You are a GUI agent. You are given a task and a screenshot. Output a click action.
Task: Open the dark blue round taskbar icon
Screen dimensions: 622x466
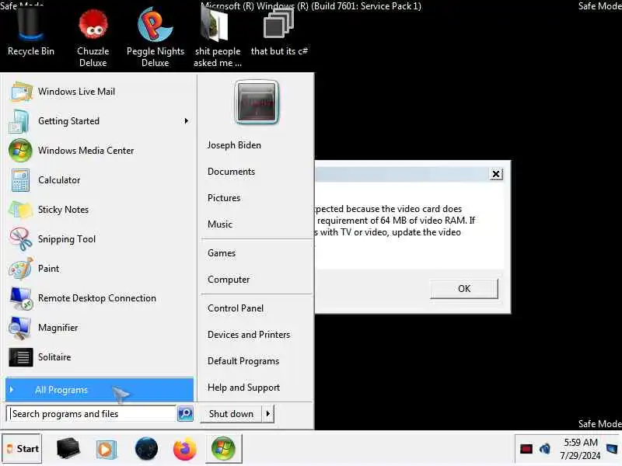(x=146, y=449)
